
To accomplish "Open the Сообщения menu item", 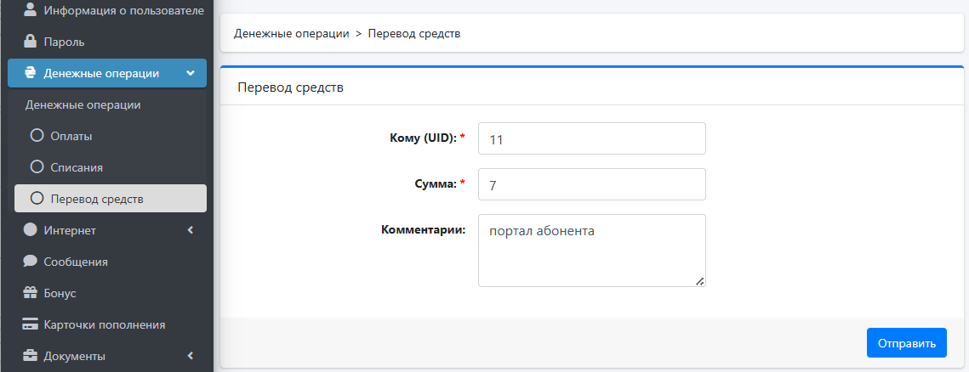I will coord(107,262).
